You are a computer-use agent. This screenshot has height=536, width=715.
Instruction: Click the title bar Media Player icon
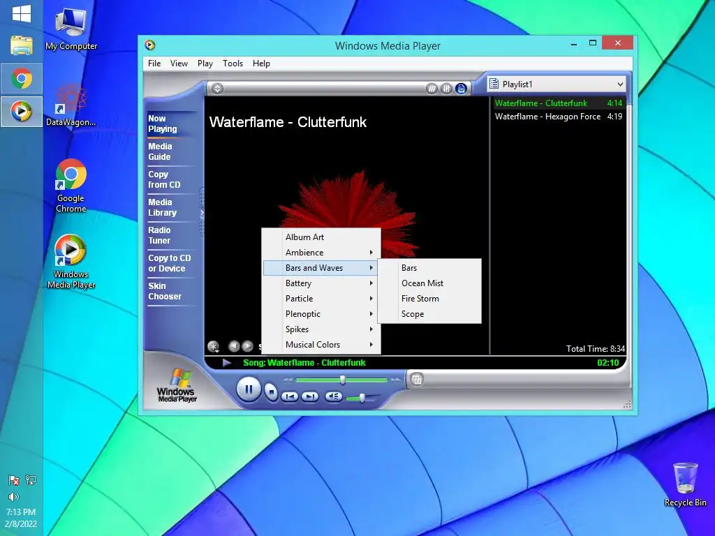(150, 45)
